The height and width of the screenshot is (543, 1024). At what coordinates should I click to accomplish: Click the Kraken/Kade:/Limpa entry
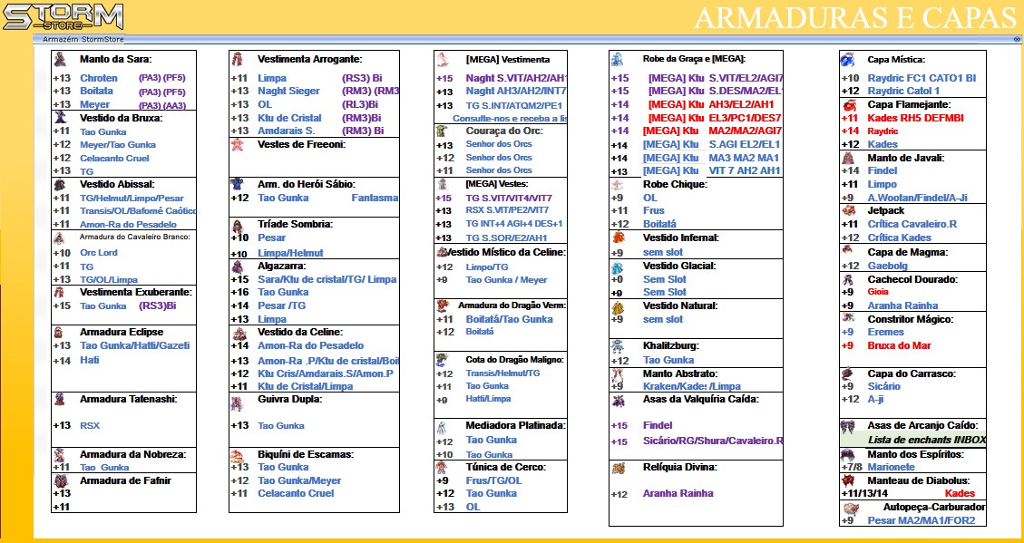[692, 386]
